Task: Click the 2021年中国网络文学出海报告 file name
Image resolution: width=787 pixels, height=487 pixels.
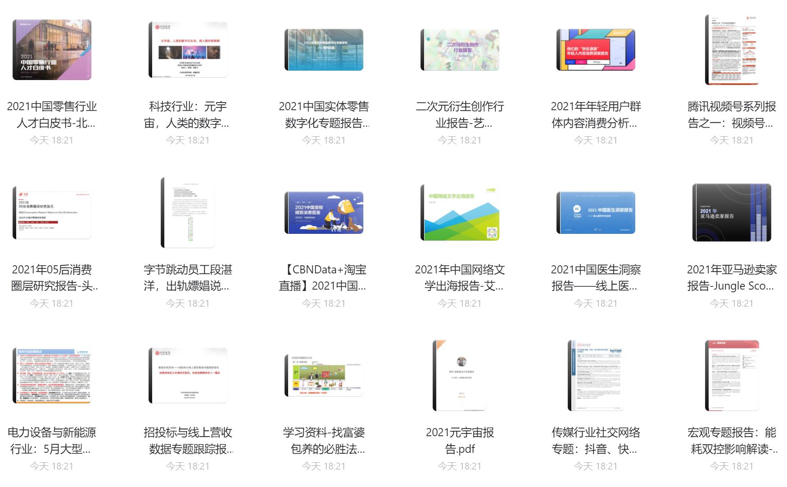Action: [x=460, y=278]
